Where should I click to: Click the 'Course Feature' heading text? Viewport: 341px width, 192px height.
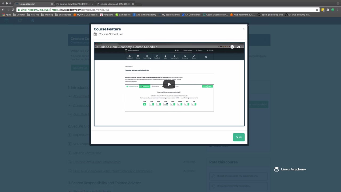point(107,29)
